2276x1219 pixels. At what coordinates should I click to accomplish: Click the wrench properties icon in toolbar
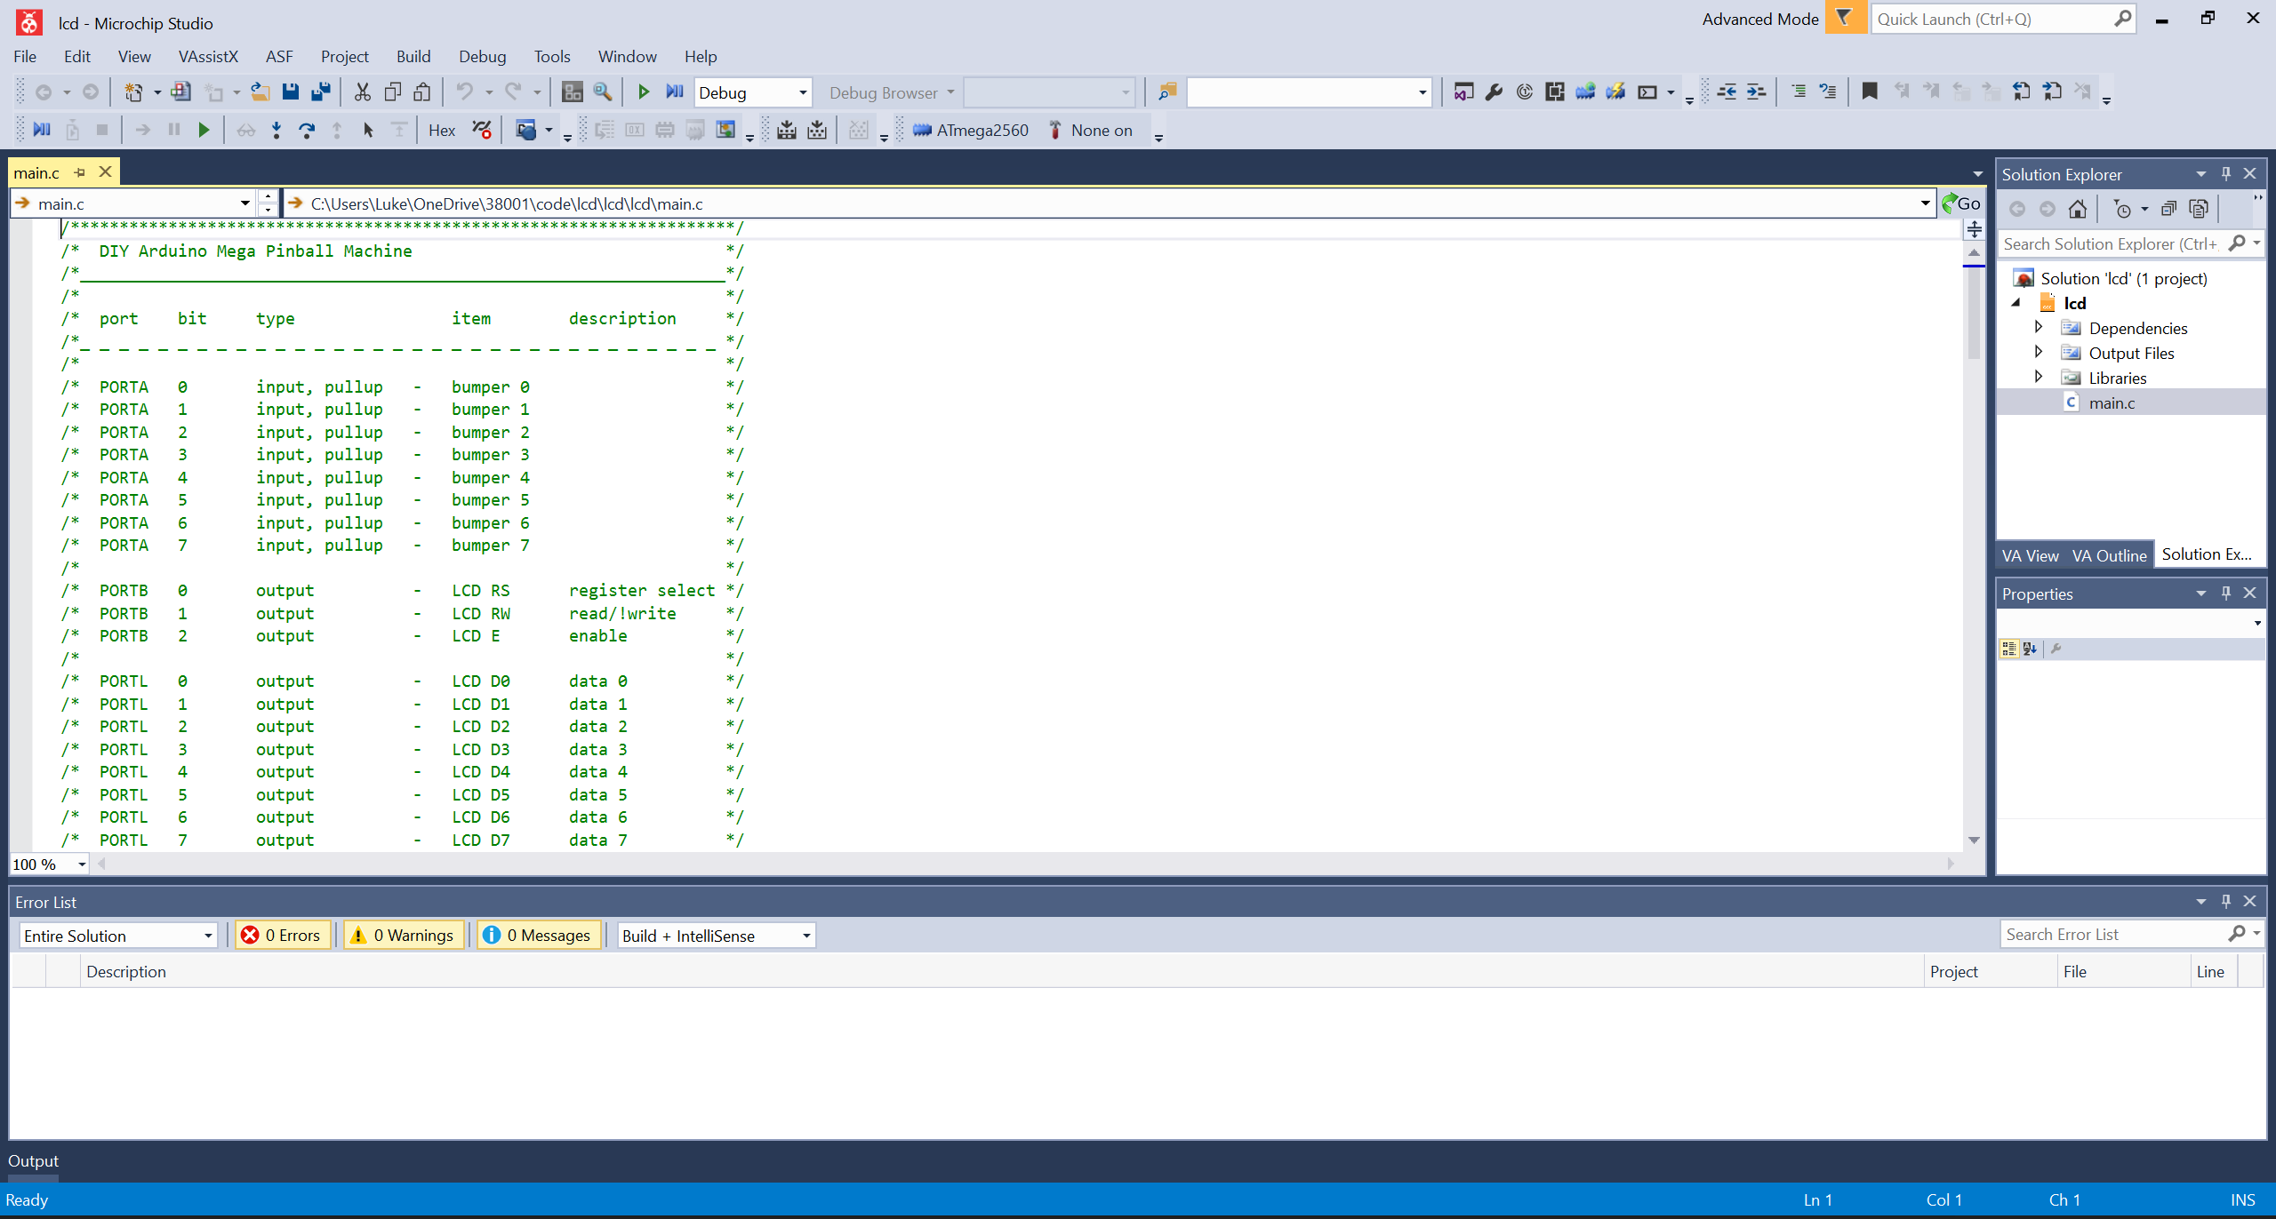[x=1495, y=92]
